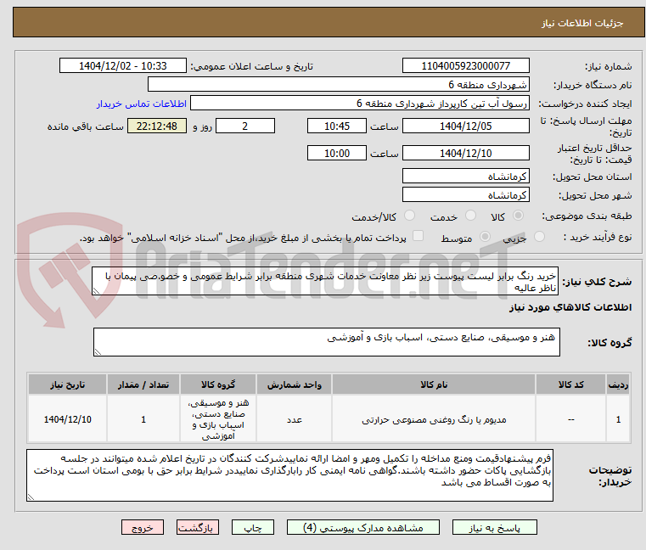Screen dimensions: 646x550
Task: Click the اطلاعات کالاهای مورد نیاز section heading
Action: coord(570,307)
